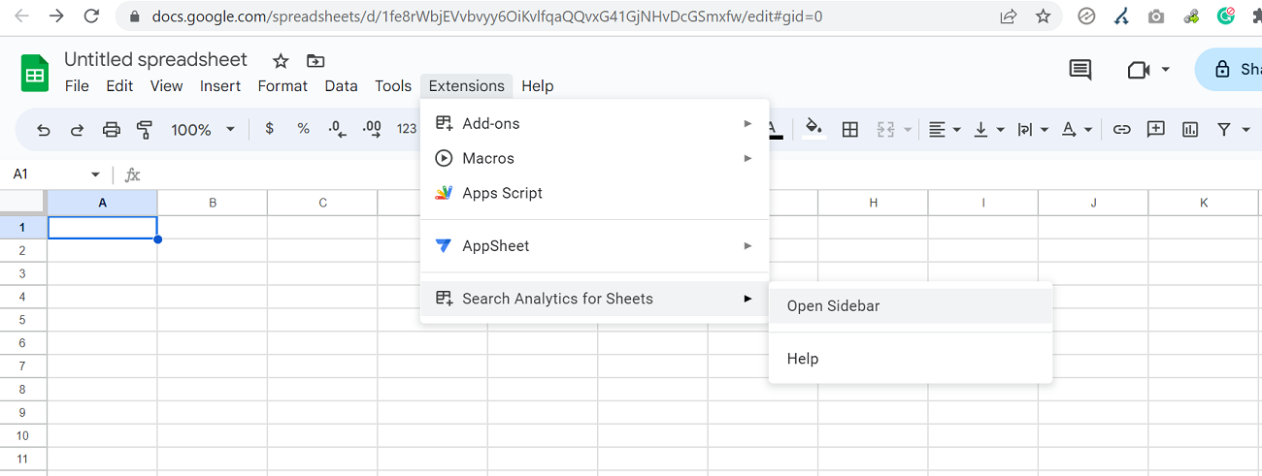Open the View menu

pyautogui.click(x=166, y=85)
